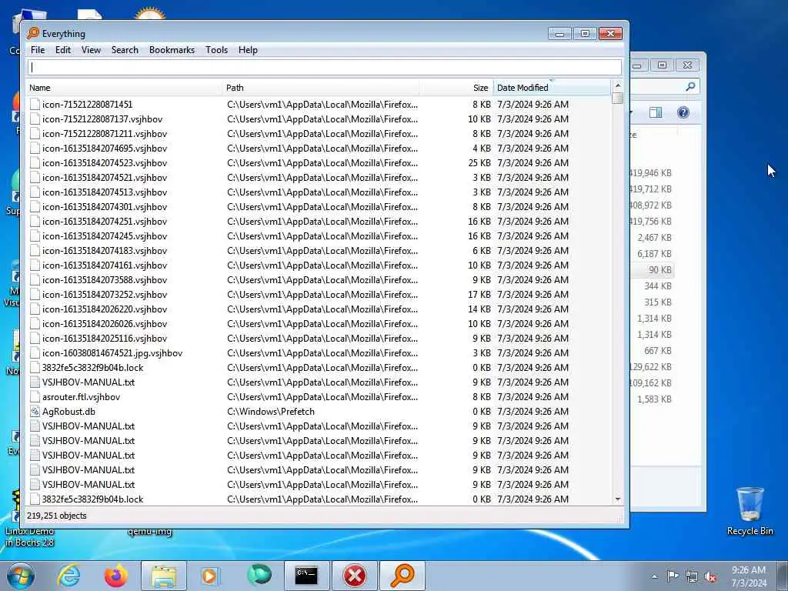
Task: Select file icon-71521228087121l.vsjhbov
Action: 105,134
